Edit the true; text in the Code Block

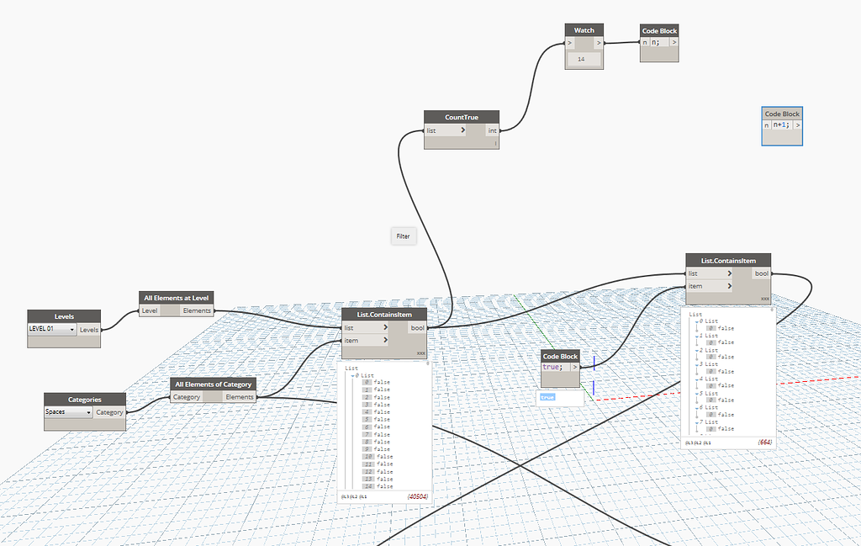(555, 368)
